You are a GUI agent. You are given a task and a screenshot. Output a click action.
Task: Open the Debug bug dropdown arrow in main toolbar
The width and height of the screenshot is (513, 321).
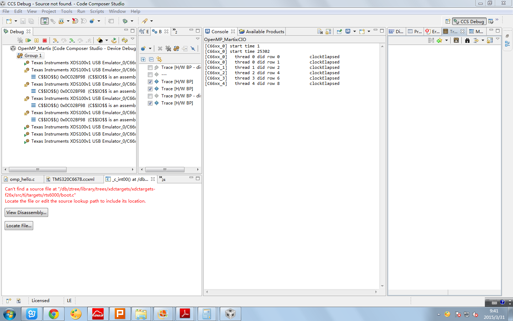(x=132, y=21)
